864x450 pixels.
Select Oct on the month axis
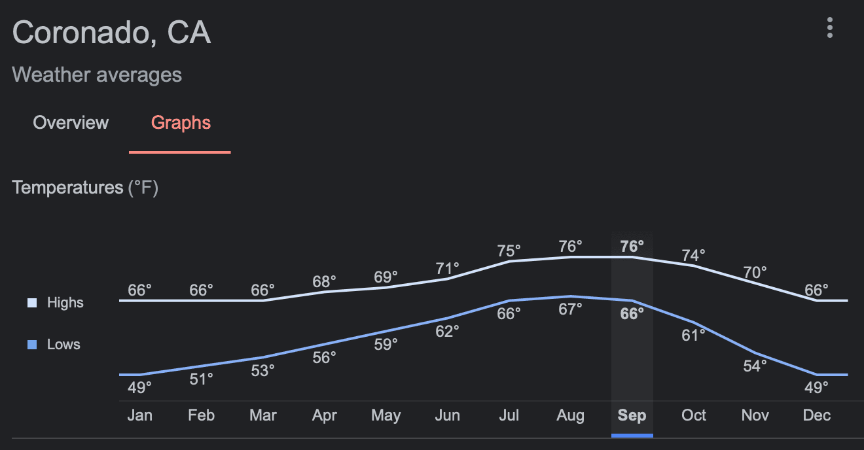click(x=693, y=415)
